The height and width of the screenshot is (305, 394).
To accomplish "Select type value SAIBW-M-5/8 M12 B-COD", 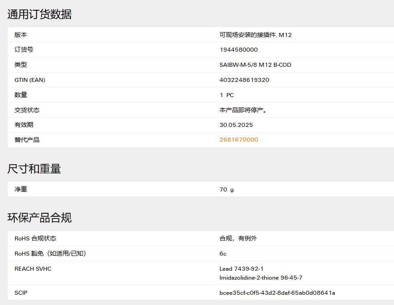I will click(x=255, y=65).
